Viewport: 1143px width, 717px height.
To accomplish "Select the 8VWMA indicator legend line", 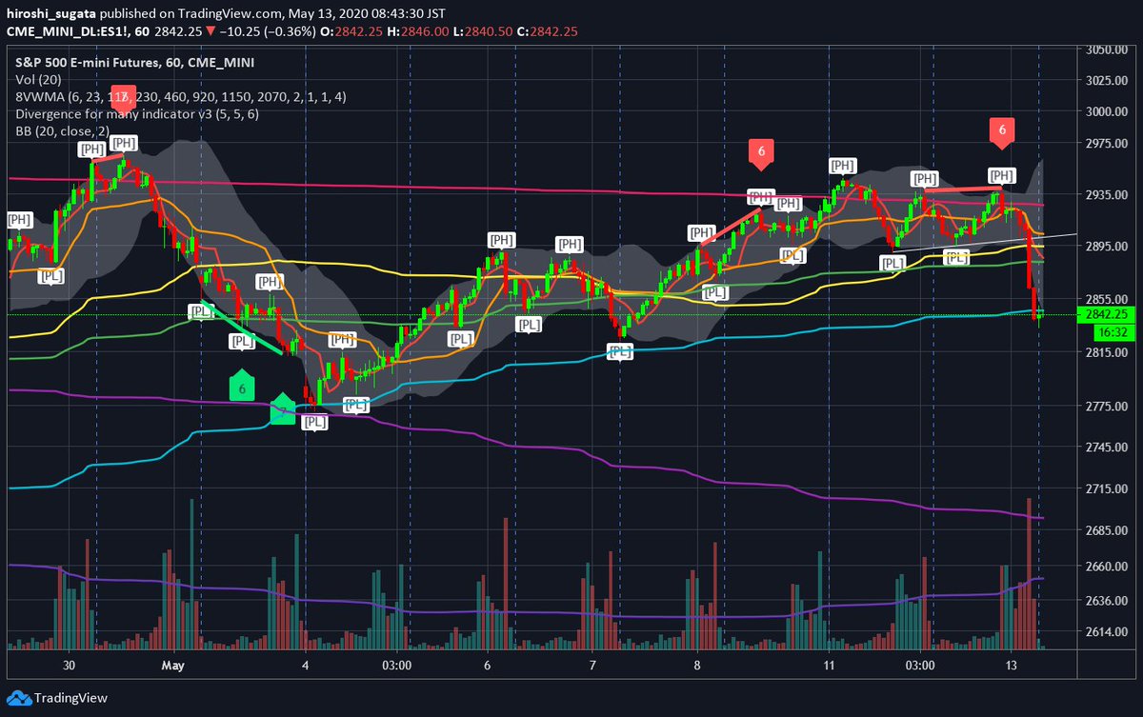I will (180, 96).
